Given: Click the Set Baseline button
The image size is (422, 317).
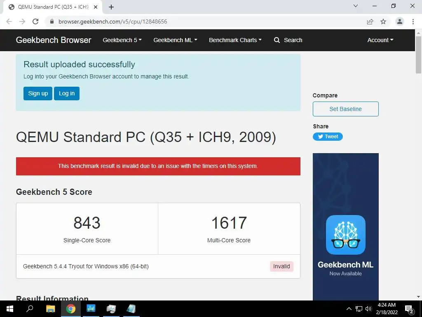Looking at the screenshot, I should pos(346,109).
